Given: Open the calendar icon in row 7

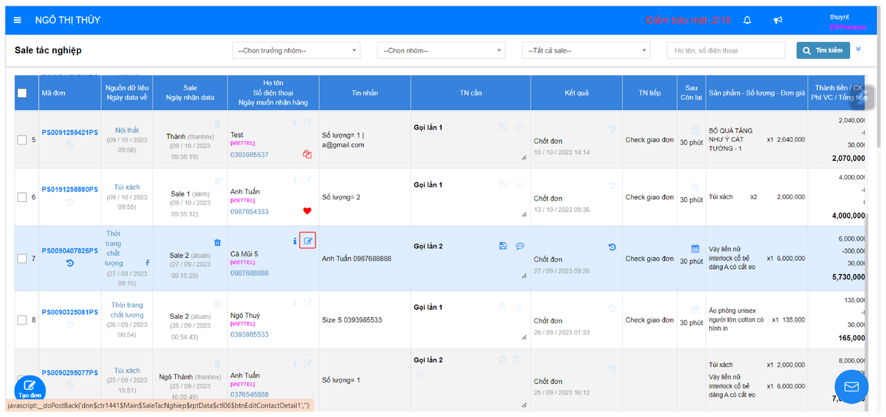Looking at the screenshot, I should [x=696, y=248].
